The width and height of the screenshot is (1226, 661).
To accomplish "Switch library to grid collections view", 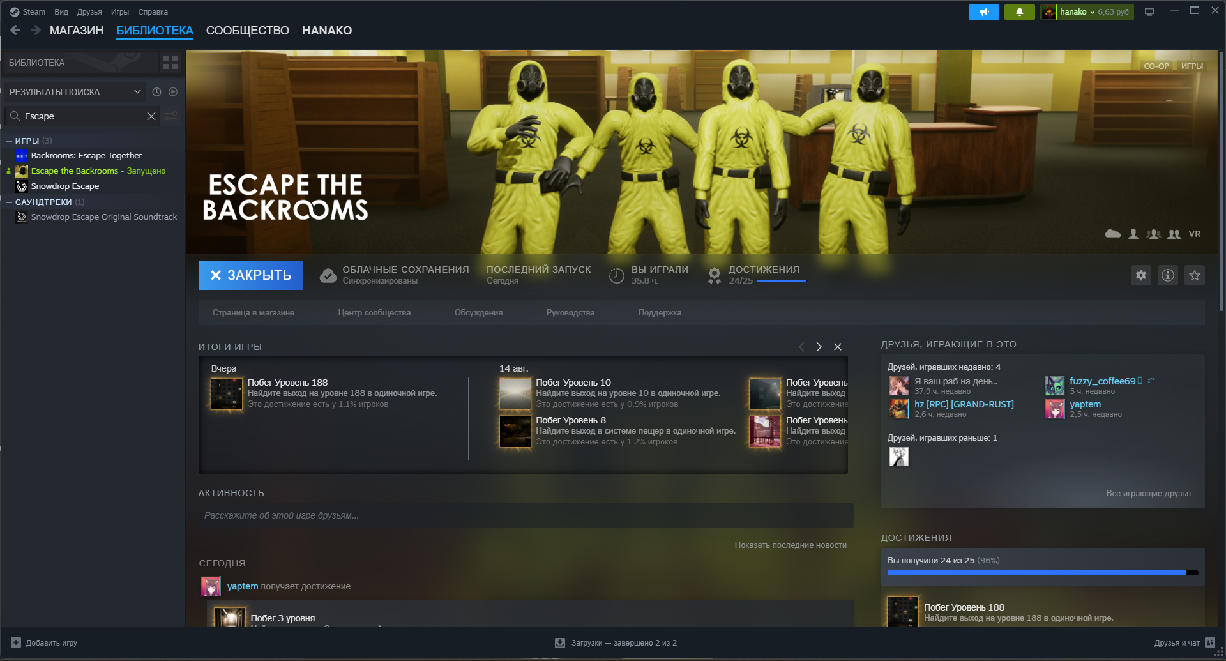I will 170,63.
